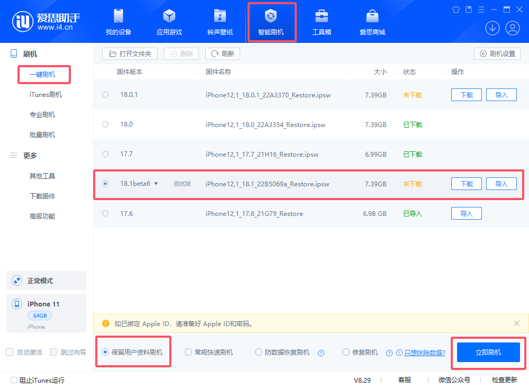This screenshot has height=388, width=529.
Task: Open the 工具箱 toolbox
Action: point(322,21)
